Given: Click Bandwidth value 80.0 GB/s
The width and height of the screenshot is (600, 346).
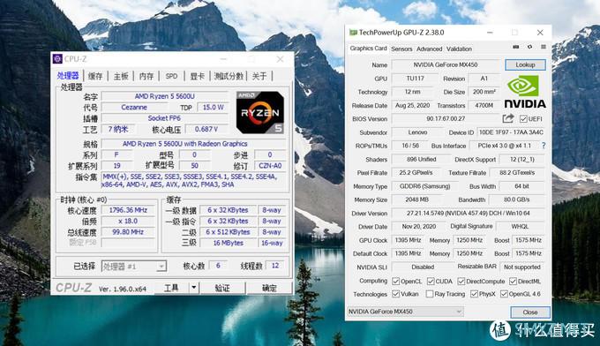Looking at the screenshot, I should [x=516, y=199].
